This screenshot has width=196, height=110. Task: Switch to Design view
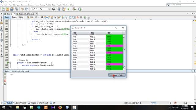pos(14,17)
